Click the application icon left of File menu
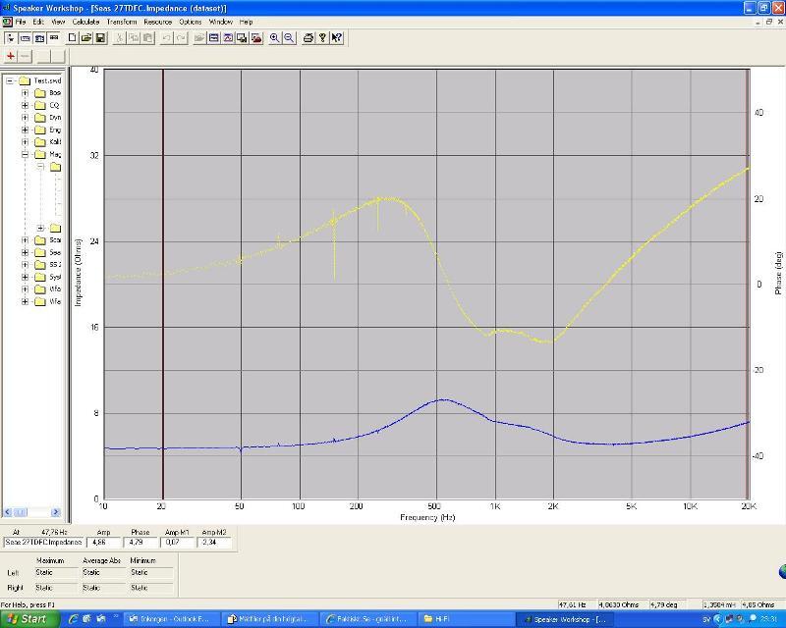Image resolution: width=786 pixels, height=628 pixels. [x=7, y=22]
